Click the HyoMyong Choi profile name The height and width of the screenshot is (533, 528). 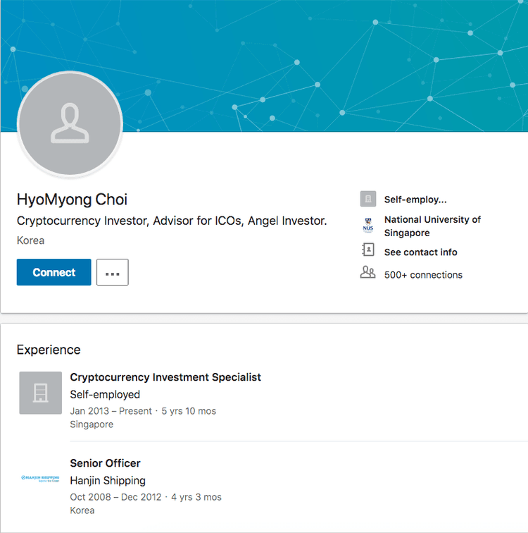tap(72, 200)
